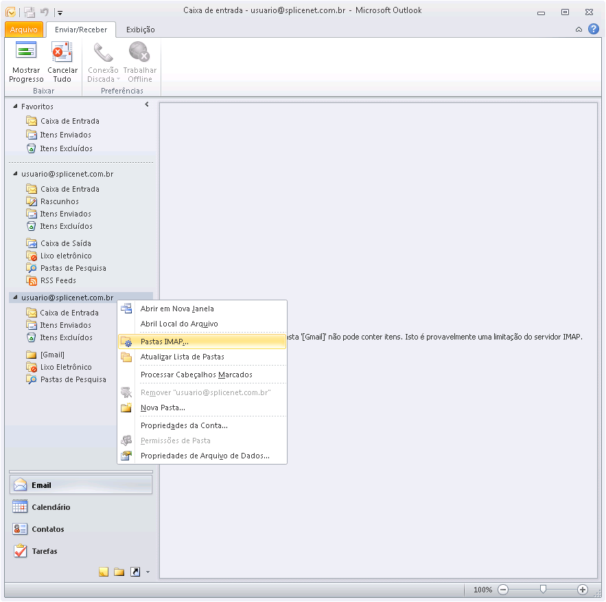The width and height of the screenshot is (606, 602).
Task: Click the Tarefas checklist icon
Action: coord(20,550)
